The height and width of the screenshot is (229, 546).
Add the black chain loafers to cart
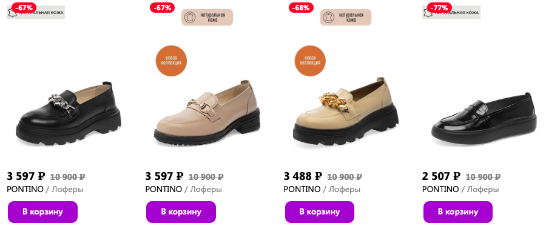42,211
